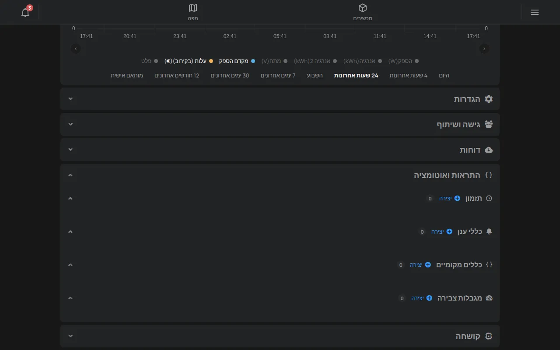Expand the הגדרות section chevron
The width and height of the screenshot is (560, 350).
pos(70,99)
